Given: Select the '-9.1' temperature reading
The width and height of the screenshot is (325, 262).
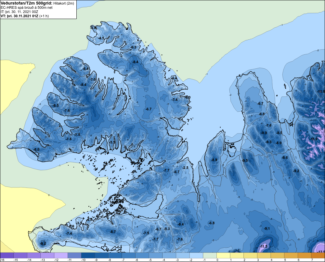Looking at the screenshot, I should 267,228.
